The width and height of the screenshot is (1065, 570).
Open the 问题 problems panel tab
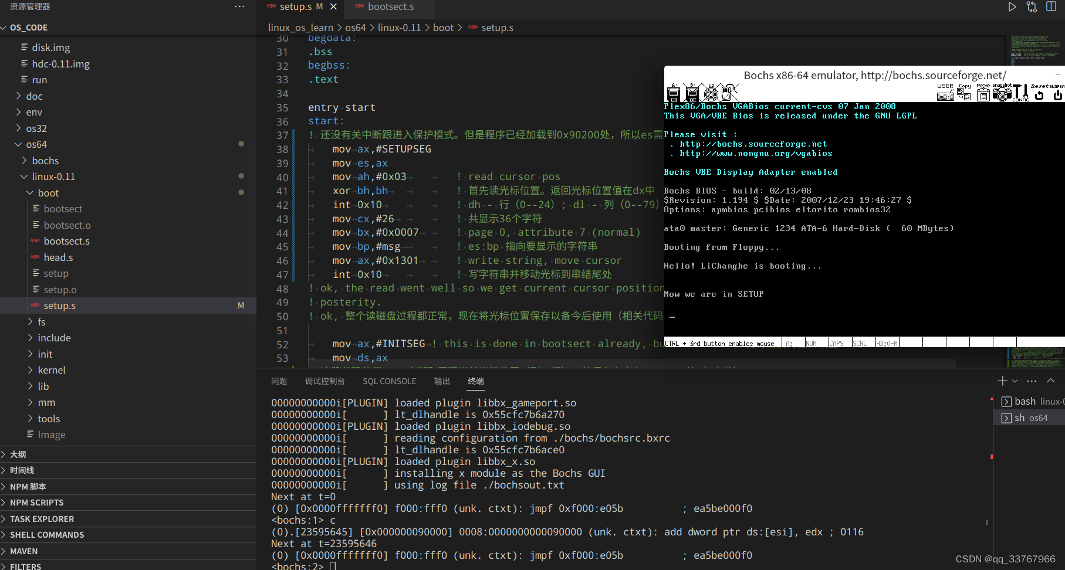coord(279,381)
